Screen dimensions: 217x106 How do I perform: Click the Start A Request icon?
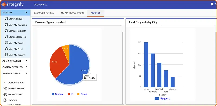coord(6,19)
